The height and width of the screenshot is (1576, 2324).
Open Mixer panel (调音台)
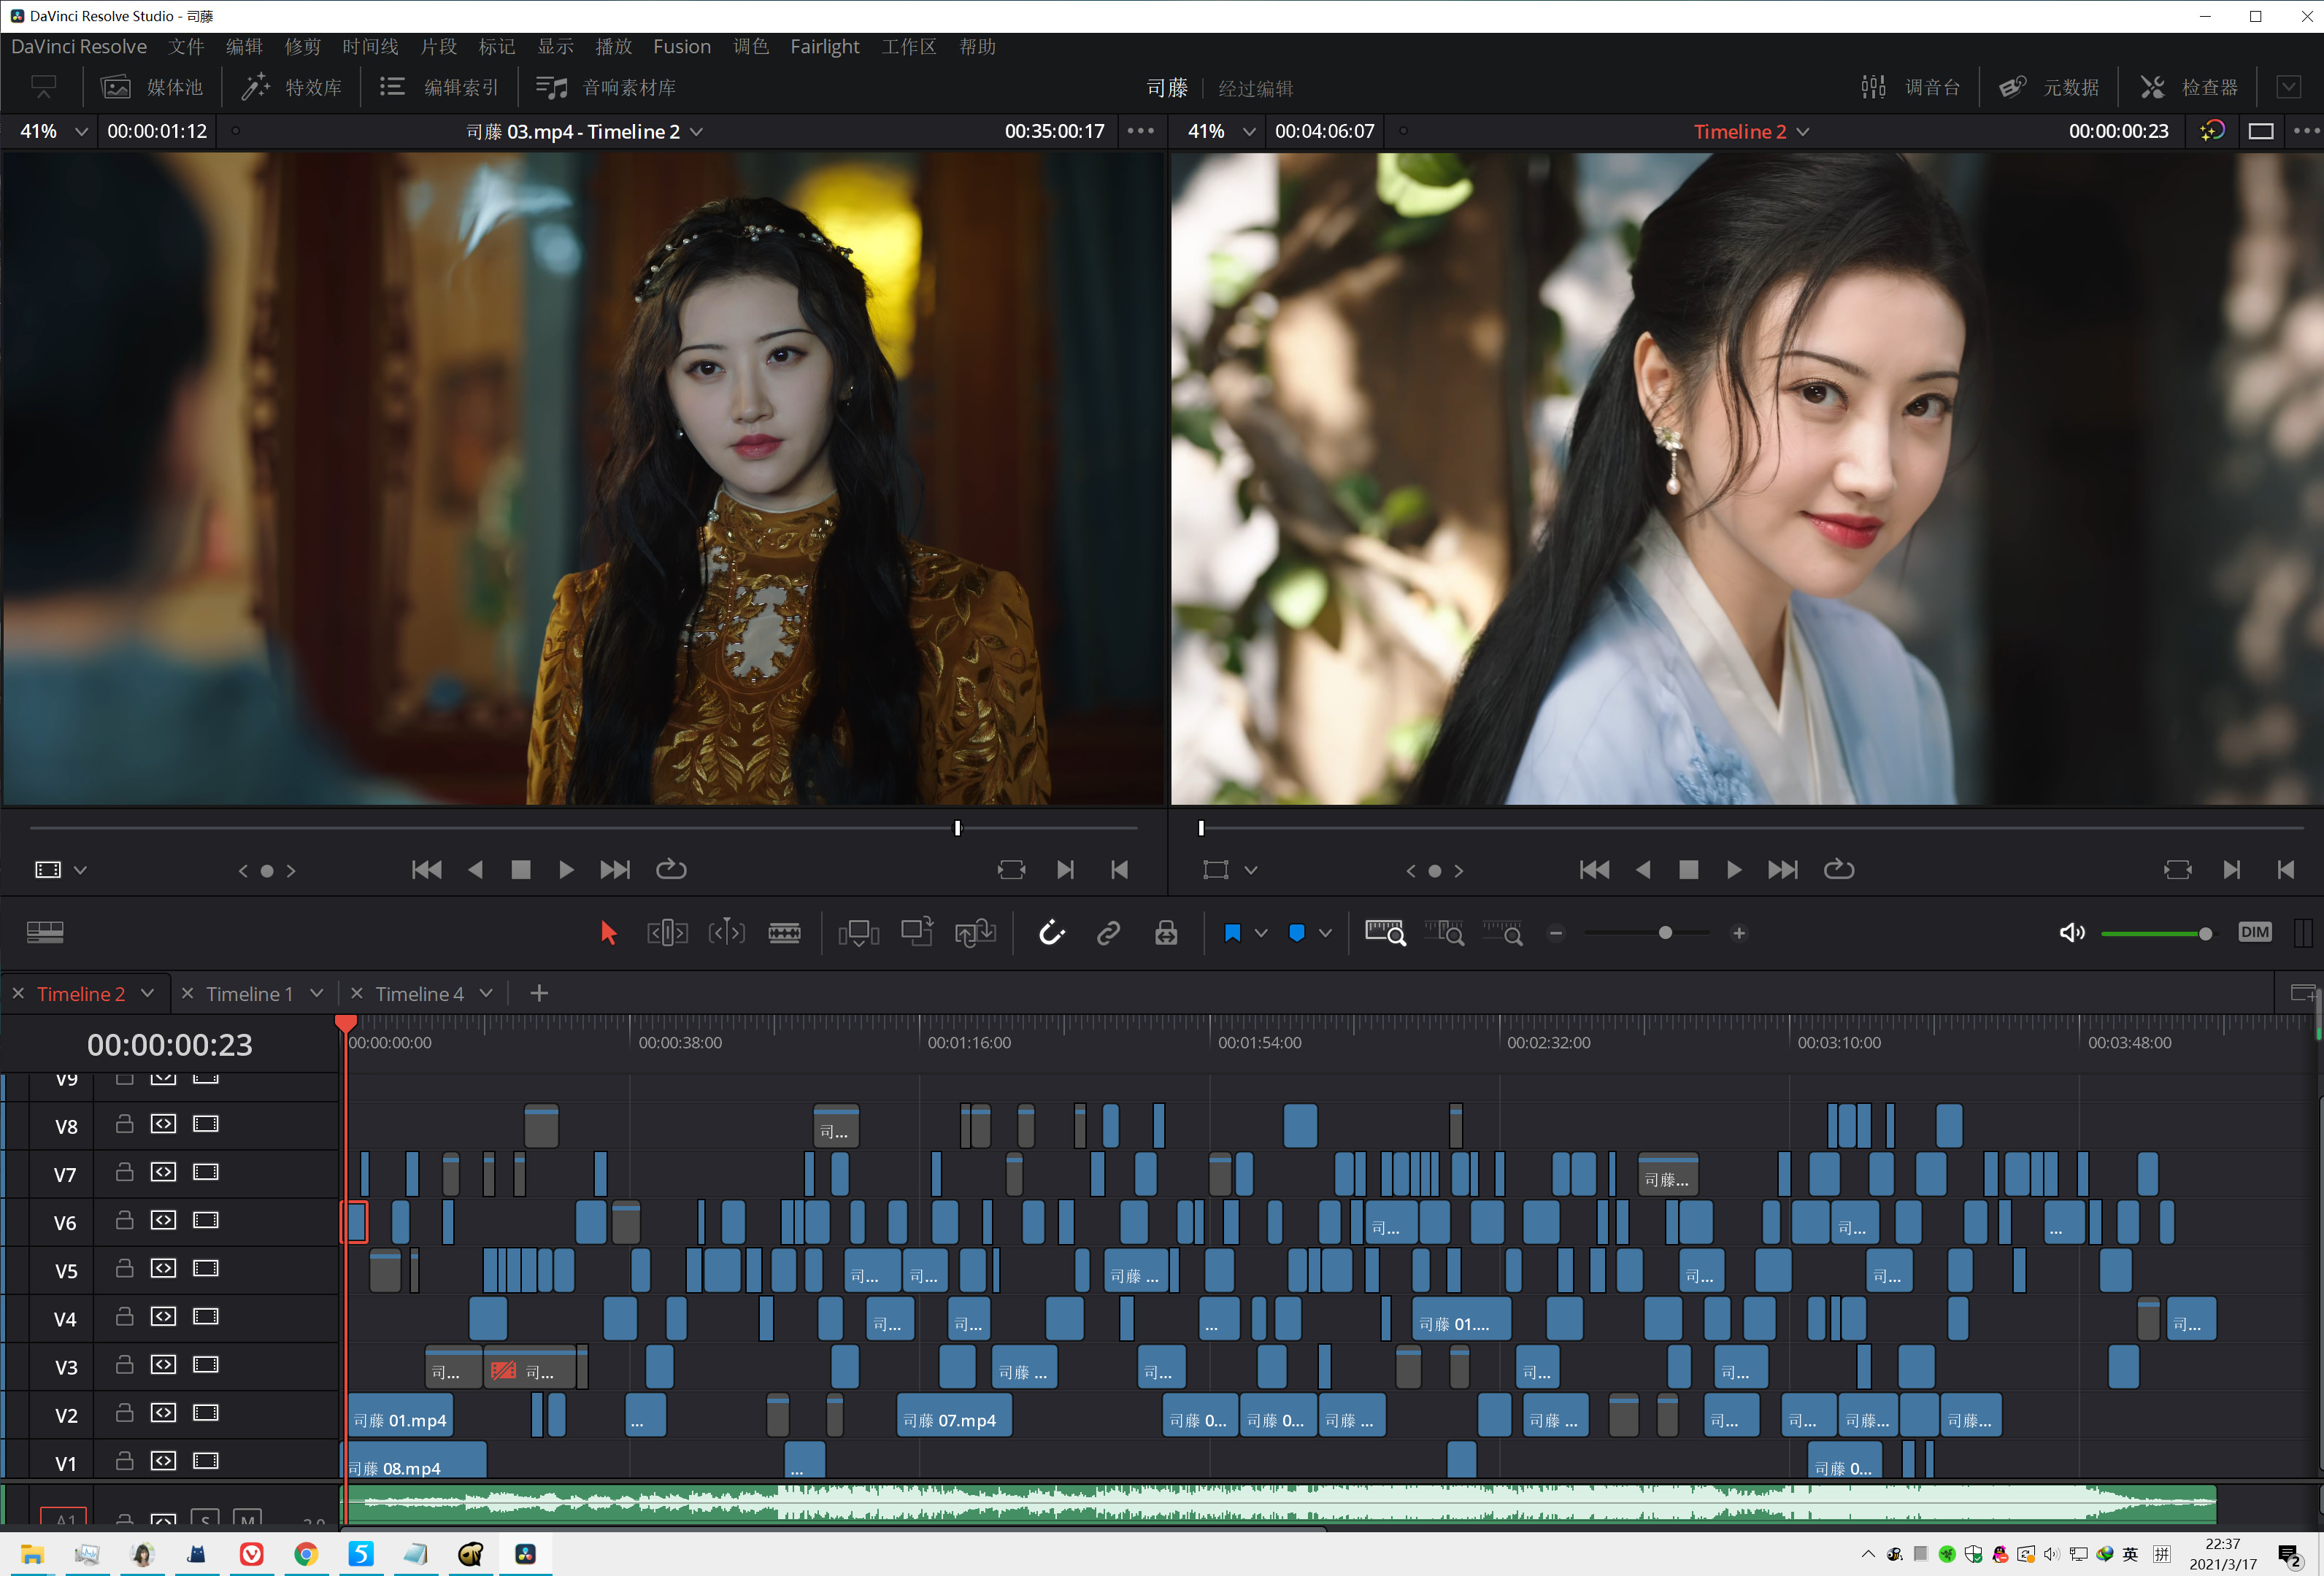tap(1911, 88)
